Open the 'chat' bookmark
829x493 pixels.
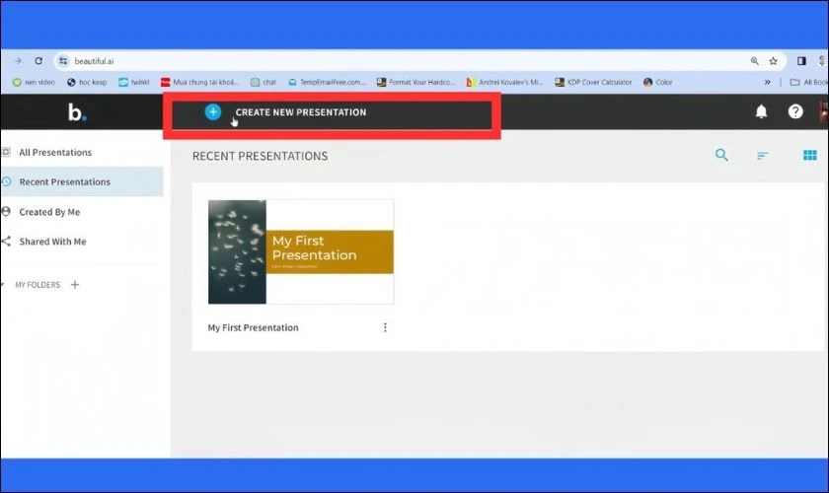point(264,82)
